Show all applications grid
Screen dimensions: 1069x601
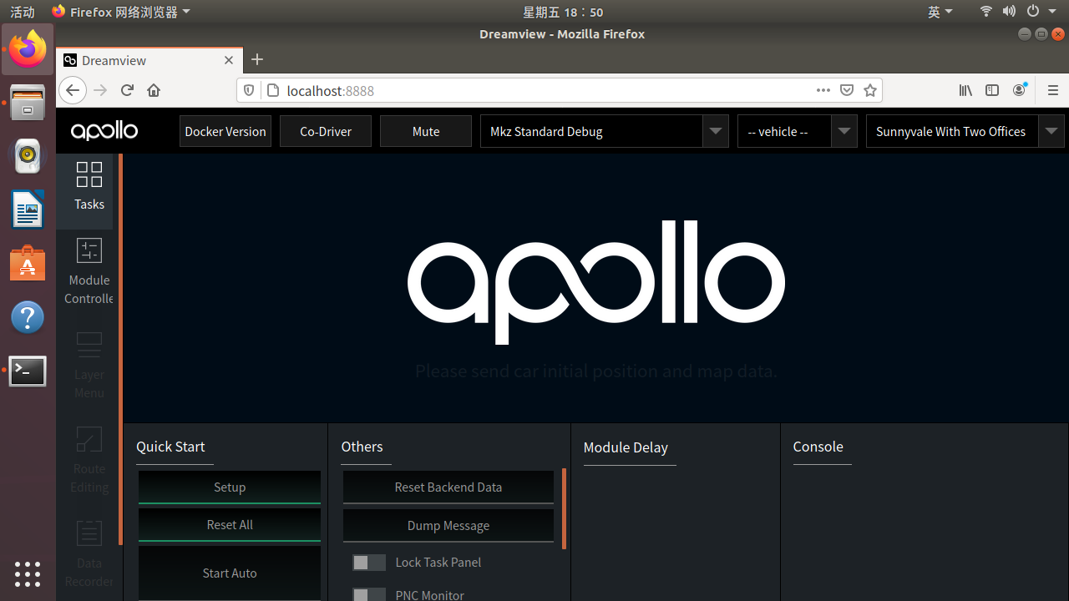pyautogui.click(x=28, y=573)
